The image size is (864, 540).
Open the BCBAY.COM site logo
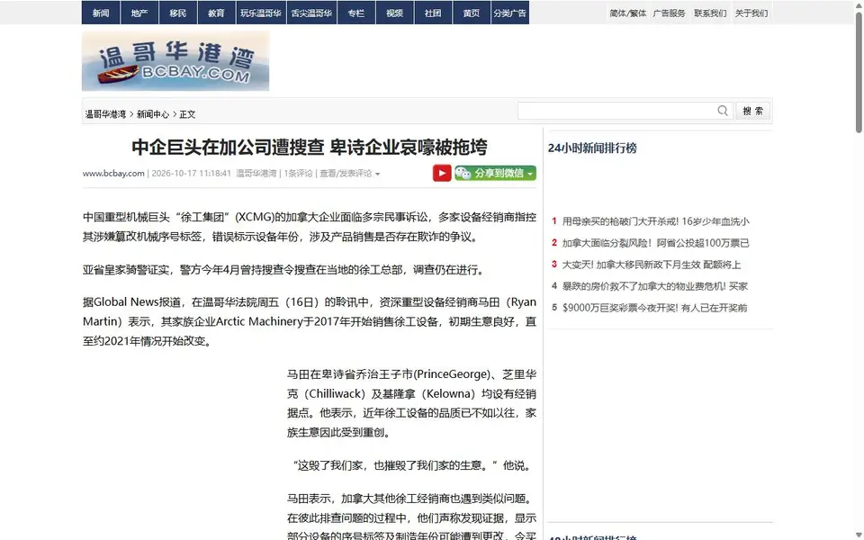pos(175,61)
